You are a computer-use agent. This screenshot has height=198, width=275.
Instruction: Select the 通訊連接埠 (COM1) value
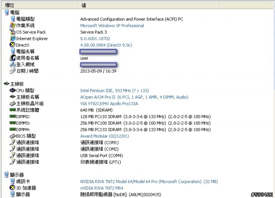(99, 143)
